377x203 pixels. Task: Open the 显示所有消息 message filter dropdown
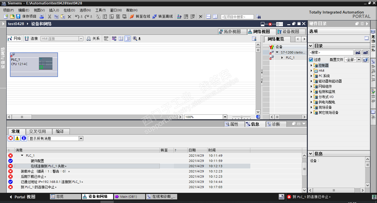[81, 138]
